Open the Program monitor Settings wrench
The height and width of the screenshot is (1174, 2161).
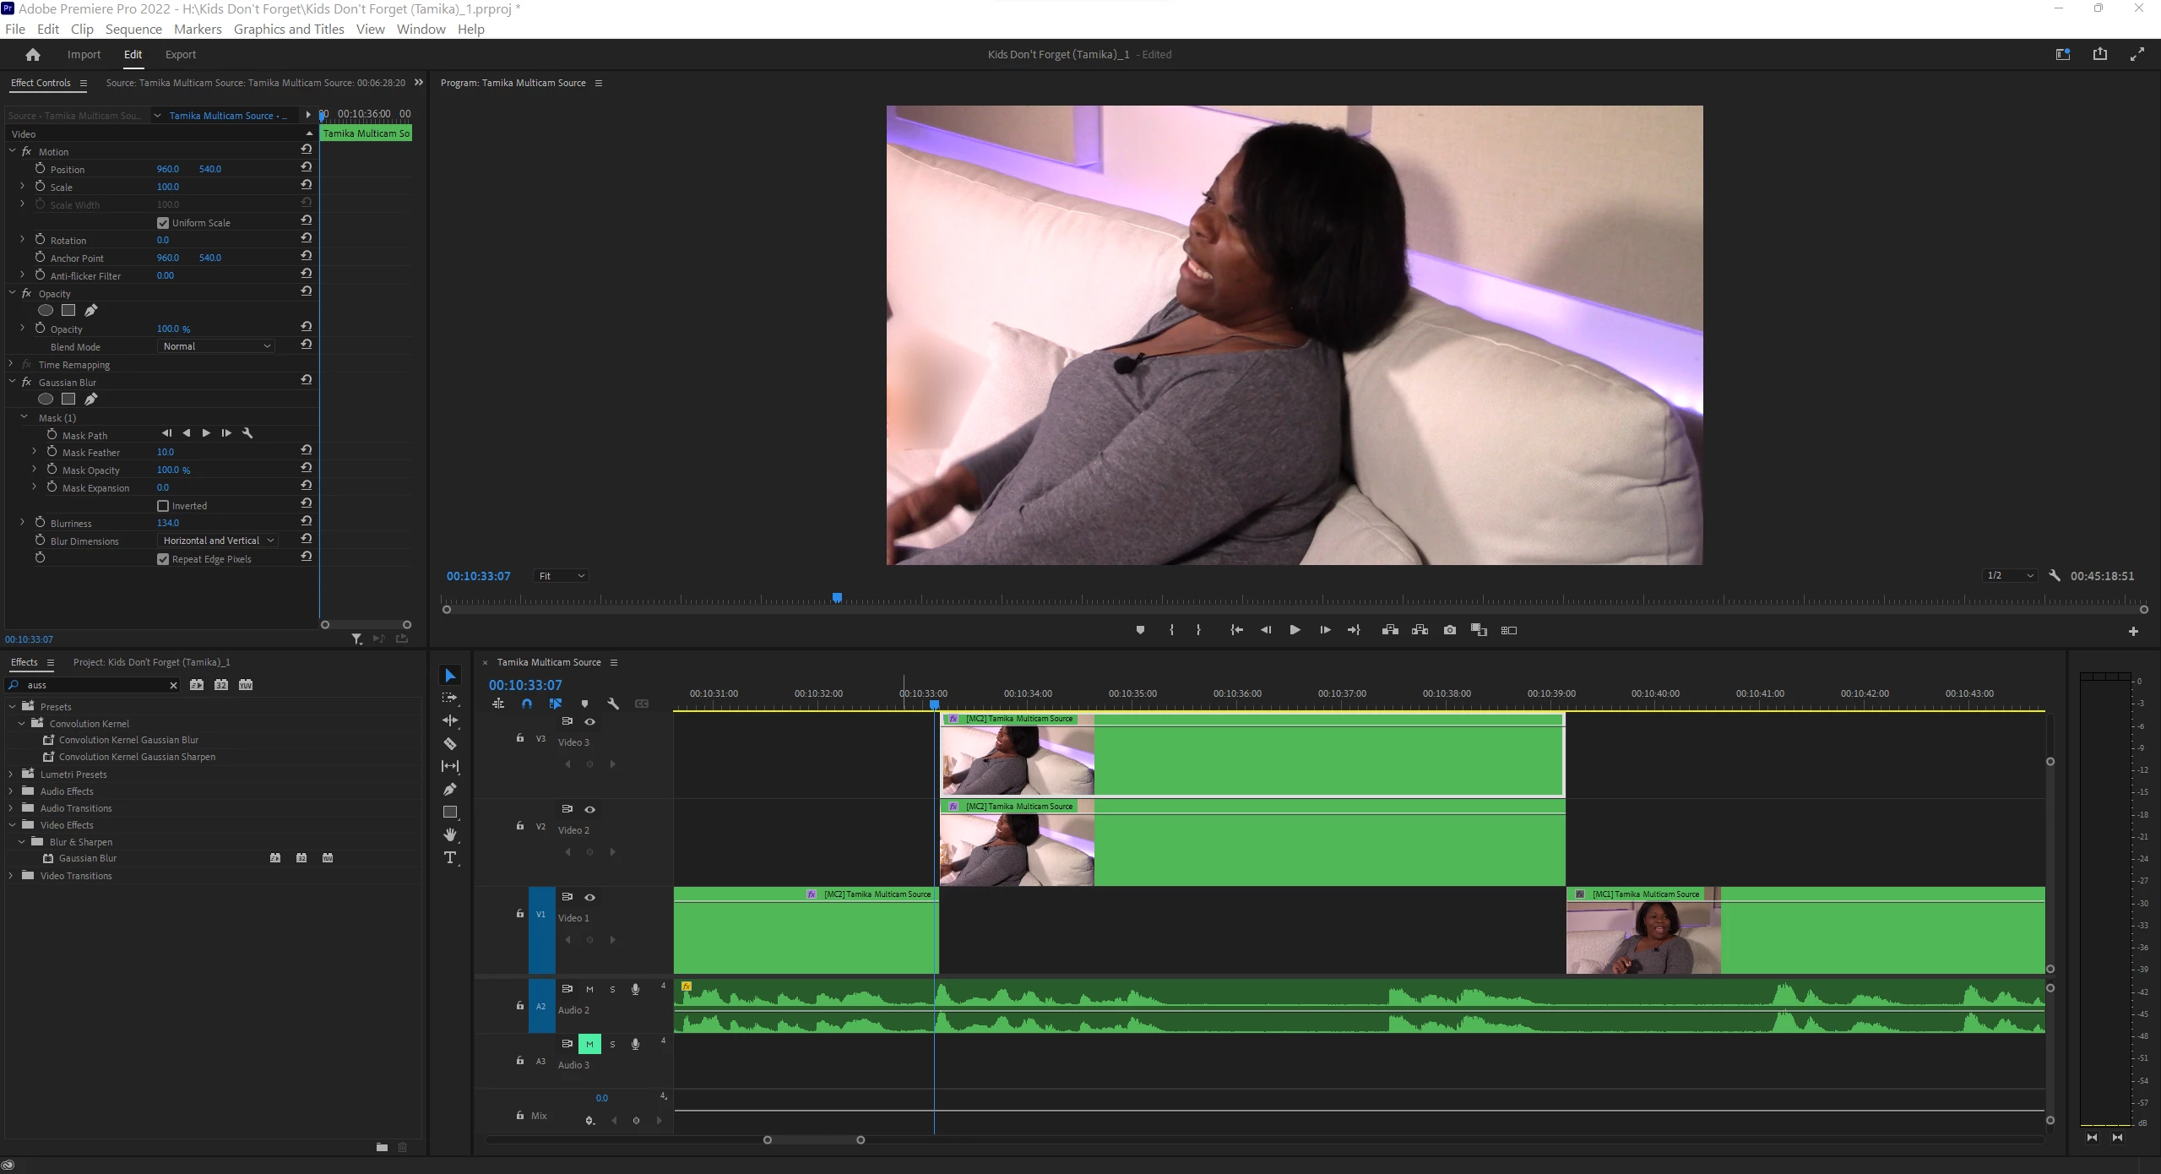click(x=2055, y=576)
